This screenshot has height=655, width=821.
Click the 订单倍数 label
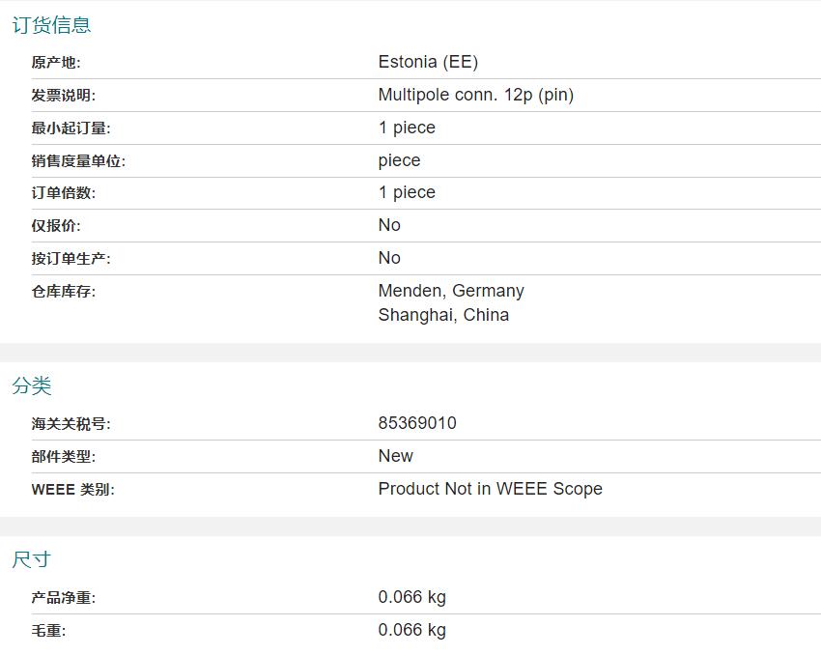63,193
